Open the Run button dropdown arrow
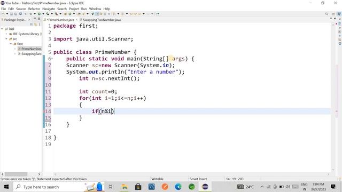 43,14
